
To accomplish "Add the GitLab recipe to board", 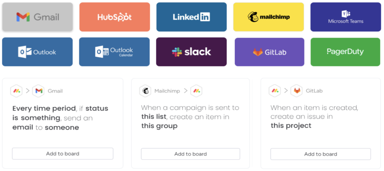I will click(x=321, y=154).
